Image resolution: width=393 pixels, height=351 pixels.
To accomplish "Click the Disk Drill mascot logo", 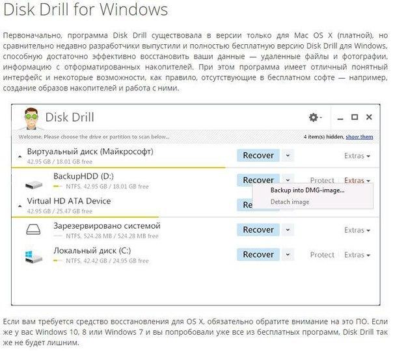I will (31, 119).
